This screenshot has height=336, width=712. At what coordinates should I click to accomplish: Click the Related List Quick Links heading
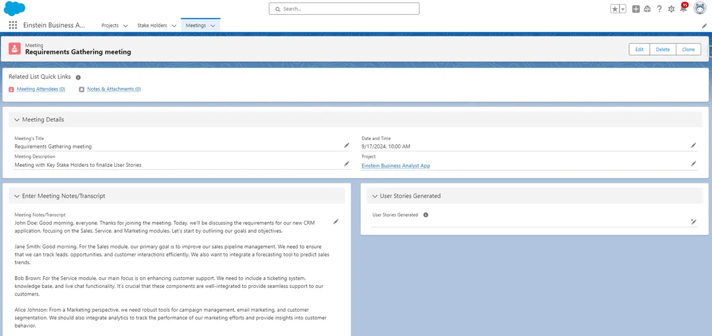pyautogui.click(x=40, y=77)
